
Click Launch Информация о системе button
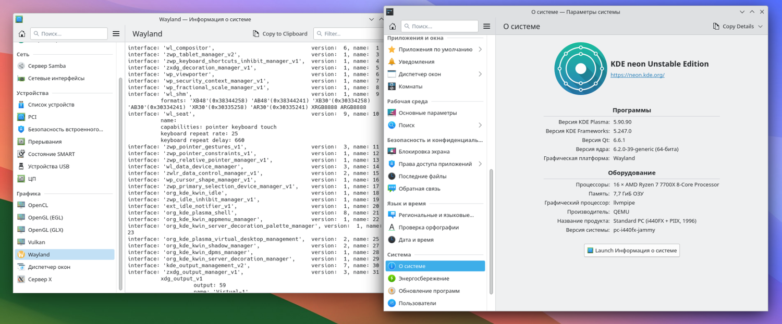tap(632, 251)
